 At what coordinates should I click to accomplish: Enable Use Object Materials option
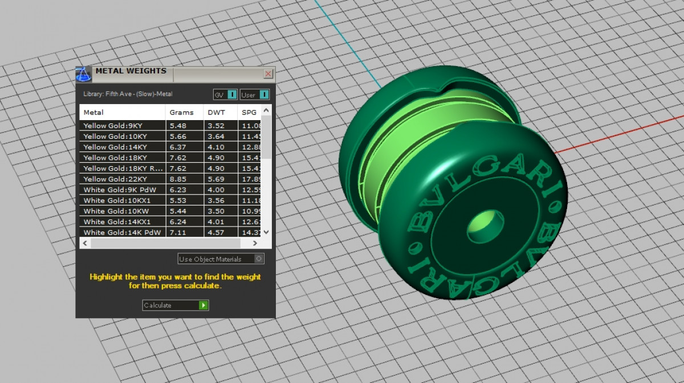[x=259, y=259]
